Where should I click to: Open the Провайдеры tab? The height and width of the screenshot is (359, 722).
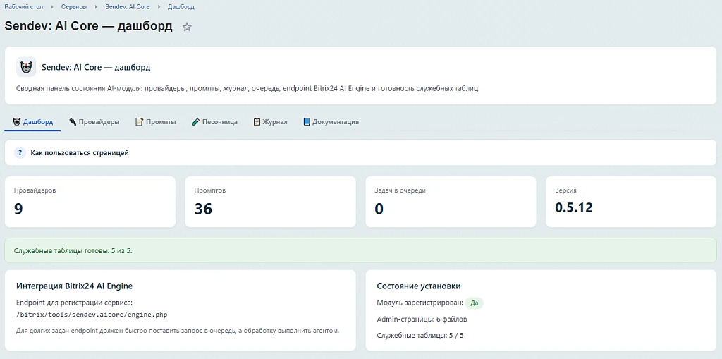coord(94,122)
